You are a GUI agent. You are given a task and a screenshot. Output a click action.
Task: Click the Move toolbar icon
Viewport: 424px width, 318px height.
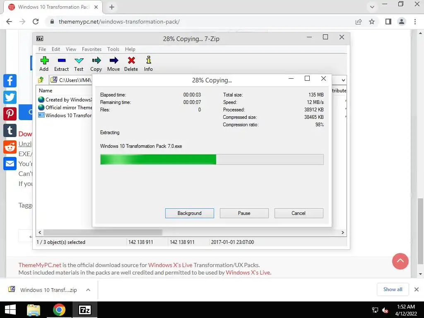[113, 64]
